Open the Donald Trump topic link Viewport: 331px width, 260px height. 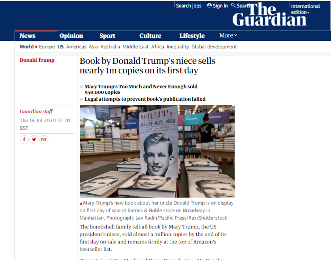tap(37, 60)
